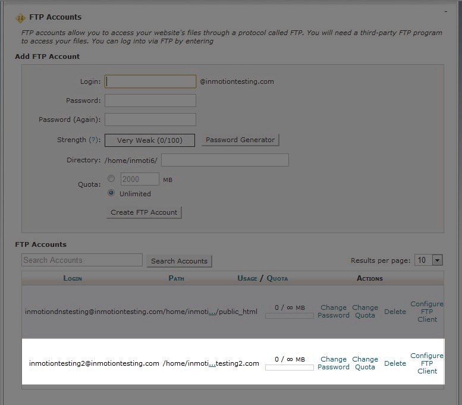Sort by Usage column header

pyautogui.click(x=247, y=278)
